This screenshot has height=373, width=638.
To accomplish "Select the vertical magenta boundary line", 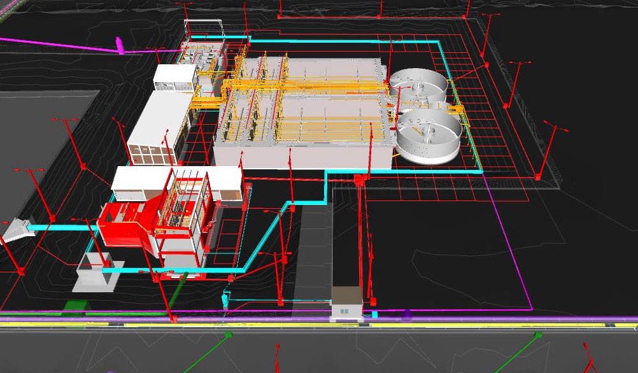I will (x=508, y=244).
